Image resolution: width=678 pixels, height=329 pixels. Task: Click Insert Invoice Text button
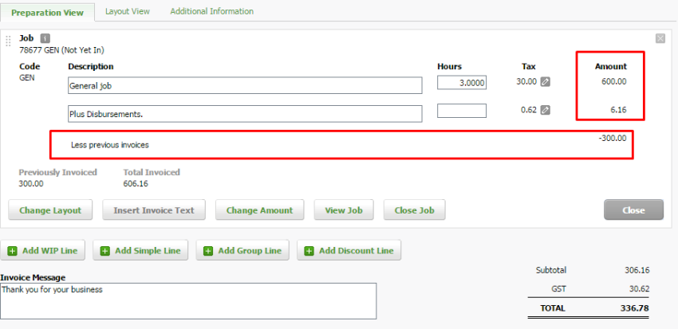click(154, 210)
